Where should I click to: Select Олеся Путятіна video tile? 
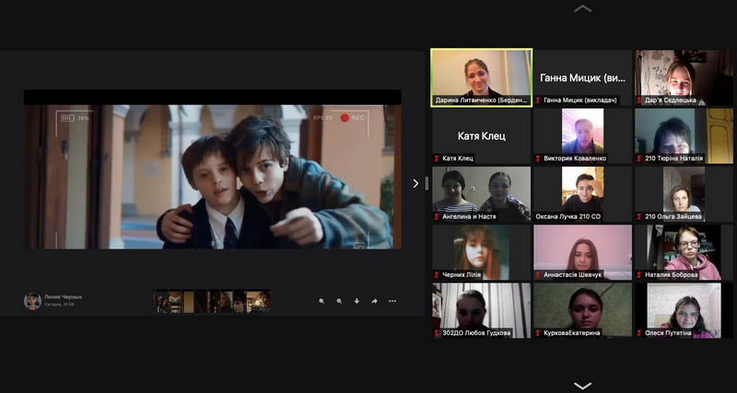pyautogui.click(x=684, y=310)
